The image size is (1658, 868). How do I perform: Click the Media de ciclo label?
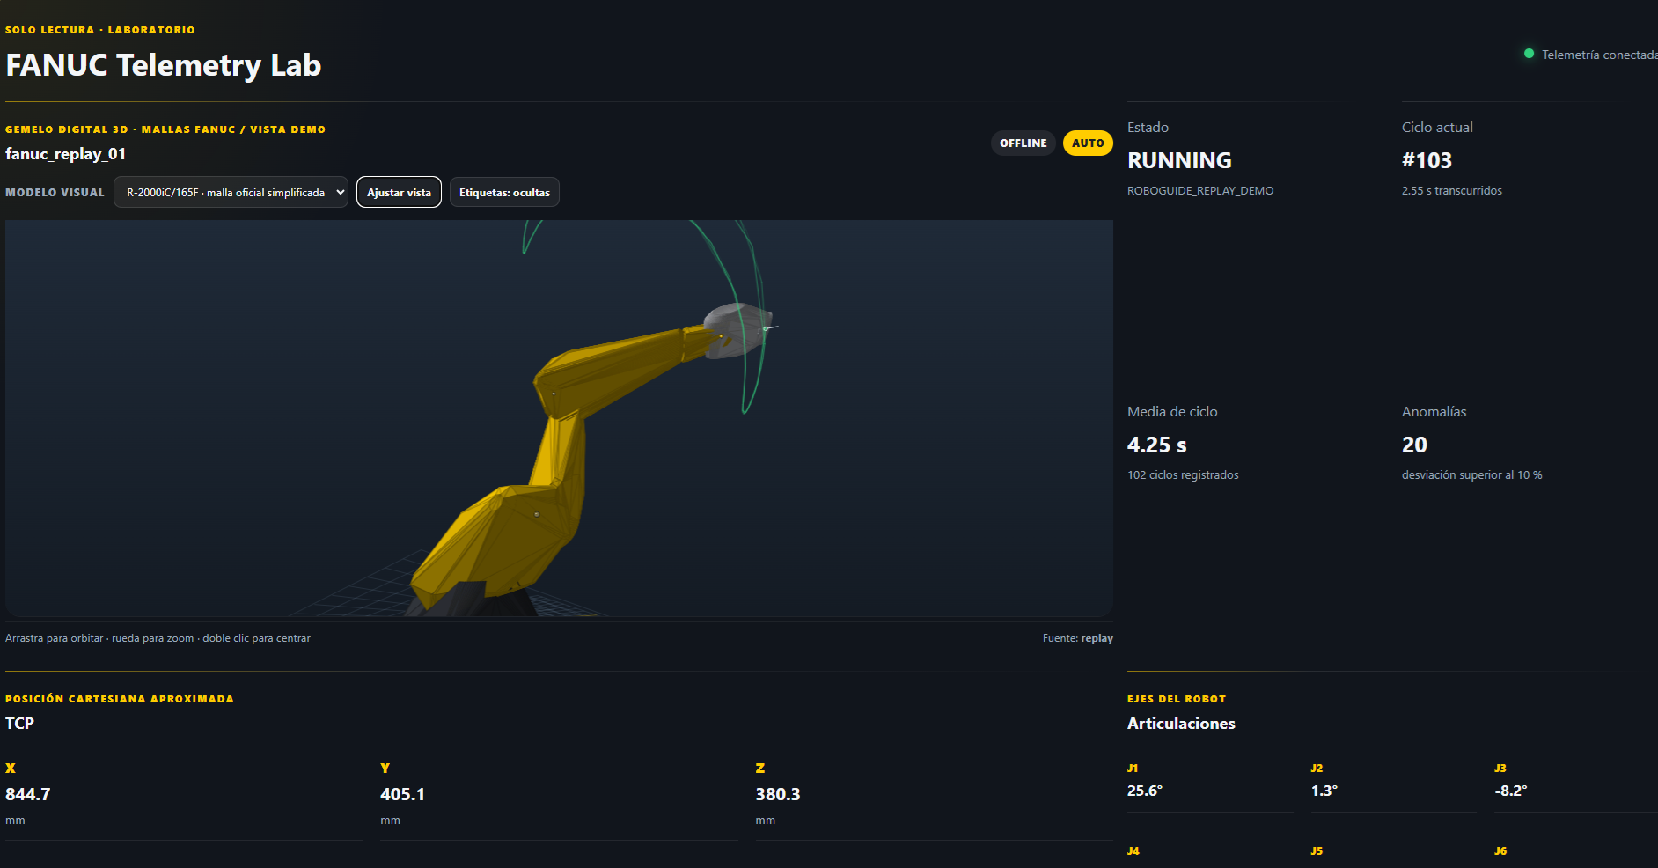(x=1172, y=412)
